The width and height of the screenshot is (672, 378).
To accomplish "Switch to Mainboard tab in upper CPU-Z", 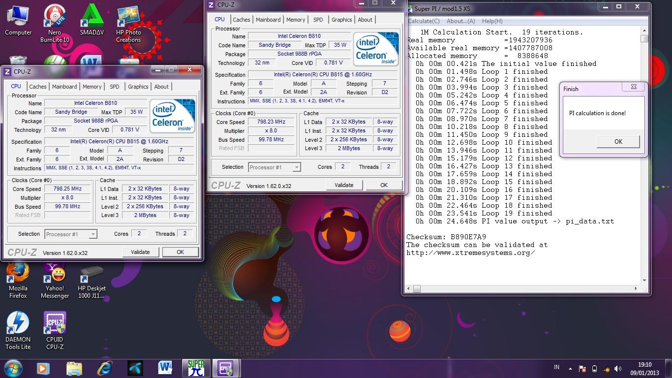I will (268, 20).
